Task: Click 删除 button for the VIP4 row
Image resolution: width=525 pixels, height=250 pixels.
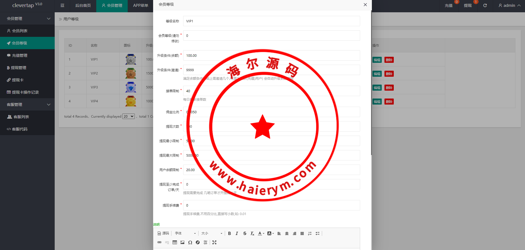Action: coord(389,102)
